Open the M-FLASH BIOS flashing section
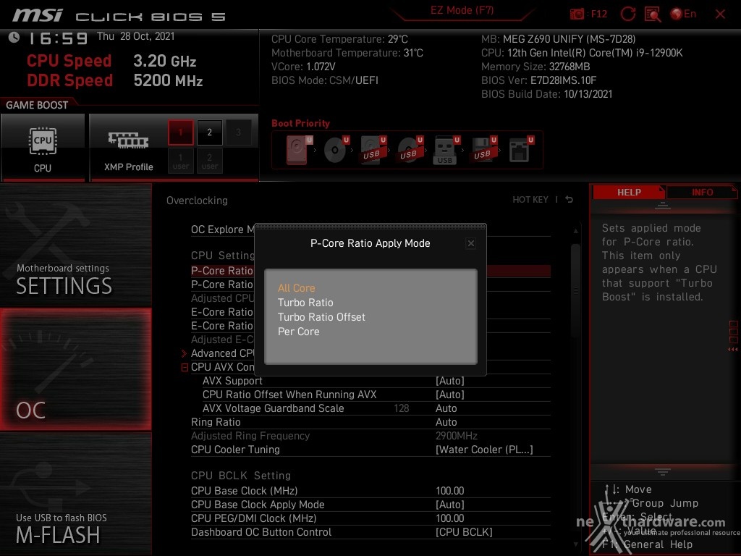The image size is (741, 556). coord(75,494)
